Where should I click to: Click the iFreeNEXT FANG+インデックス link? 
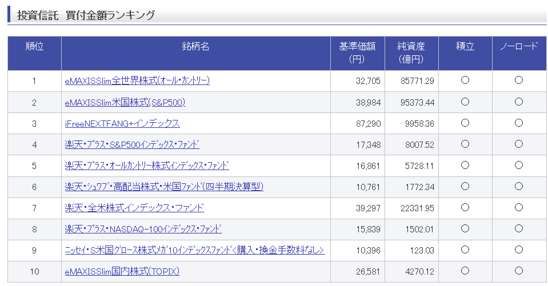point(122,123)
